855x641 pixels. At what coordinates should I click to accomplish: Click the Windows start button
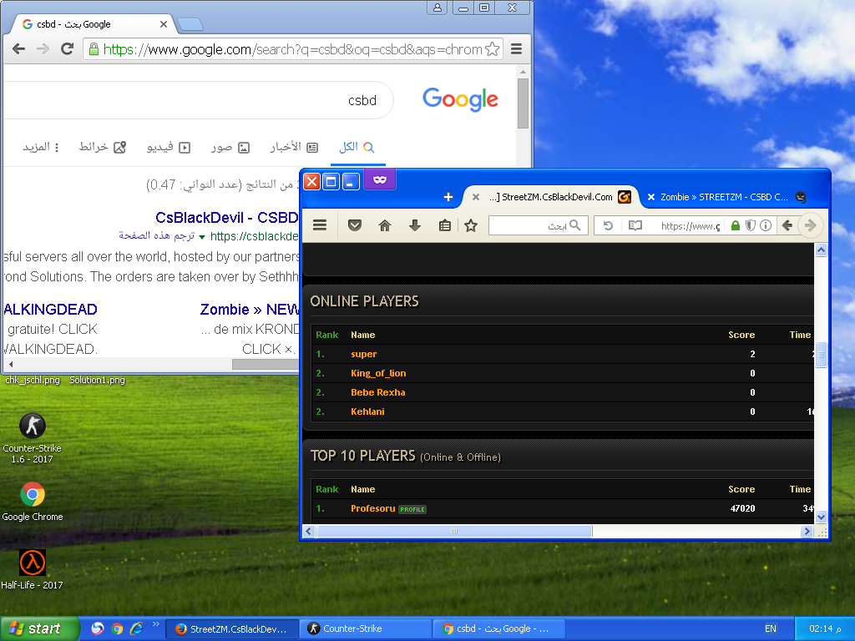39,628
